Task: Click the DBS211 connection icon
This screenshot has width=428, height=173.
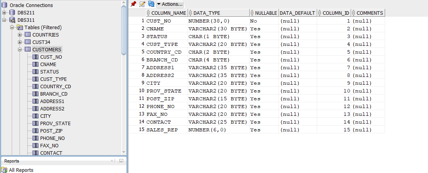Action: point(12,12)
